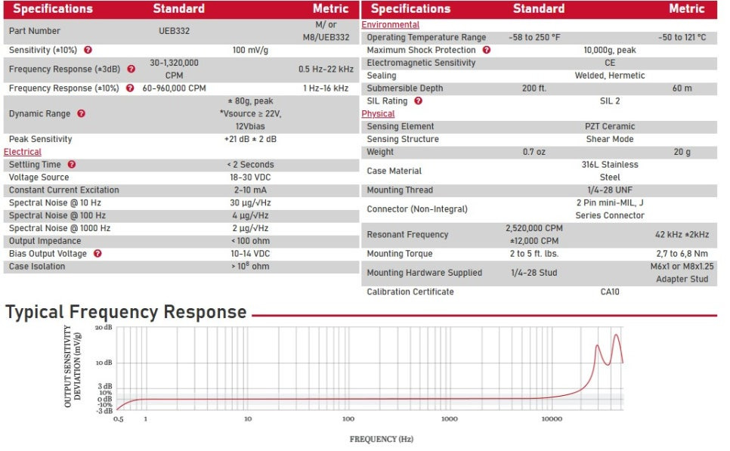The image size is (730, 451).
Task: Click Maximum Shock Protection help icon
Action: (x=487, y=50)
